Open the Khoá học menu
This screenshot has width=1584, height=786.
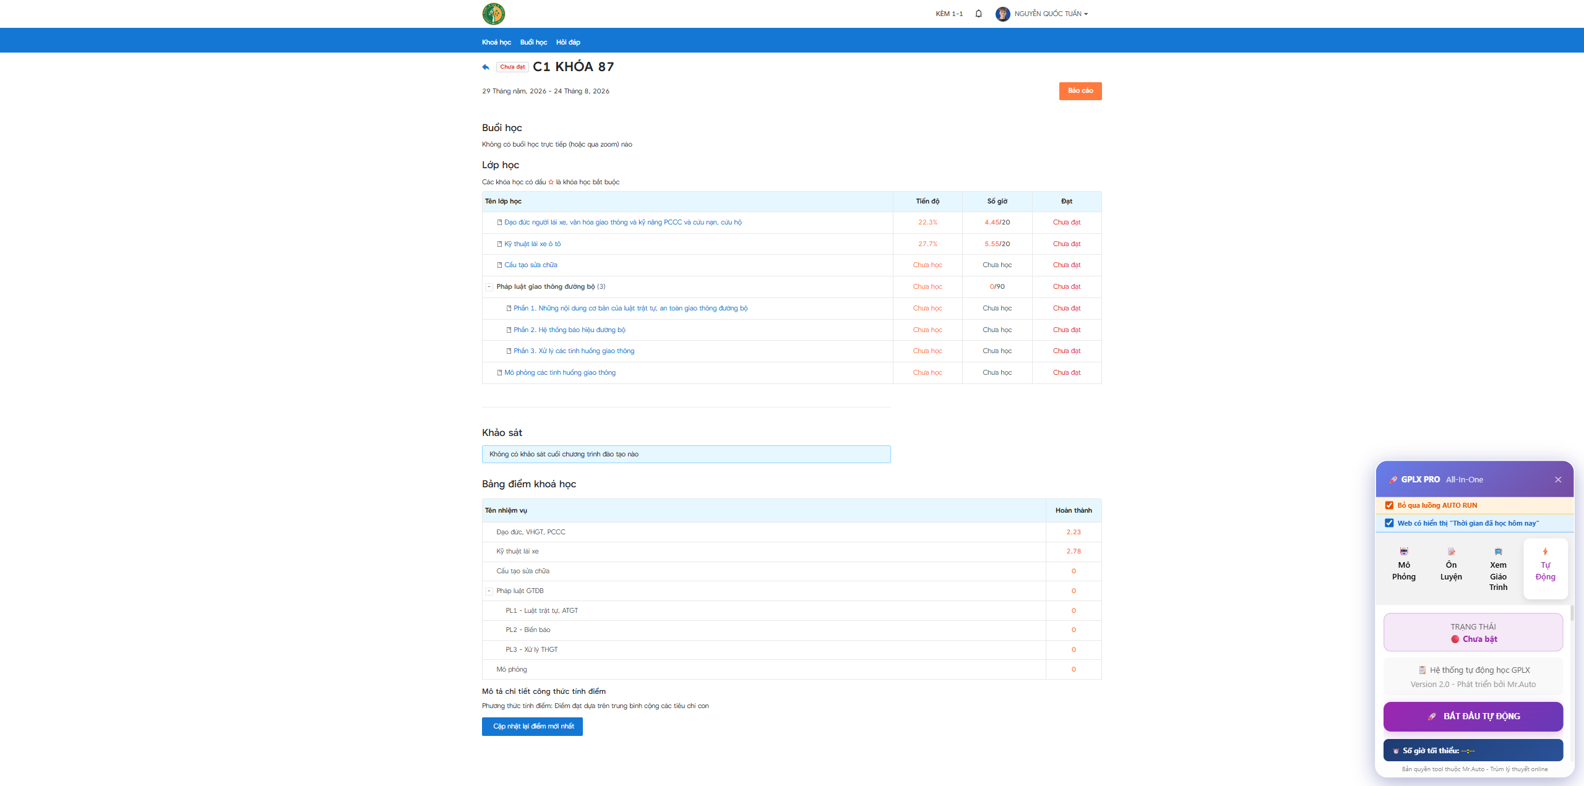pos(496,42)
